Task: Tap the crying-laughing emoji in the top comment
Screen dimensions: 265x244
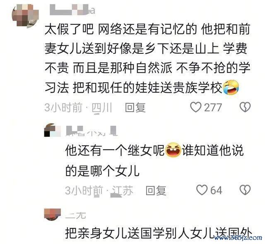Action: point(231,87)
